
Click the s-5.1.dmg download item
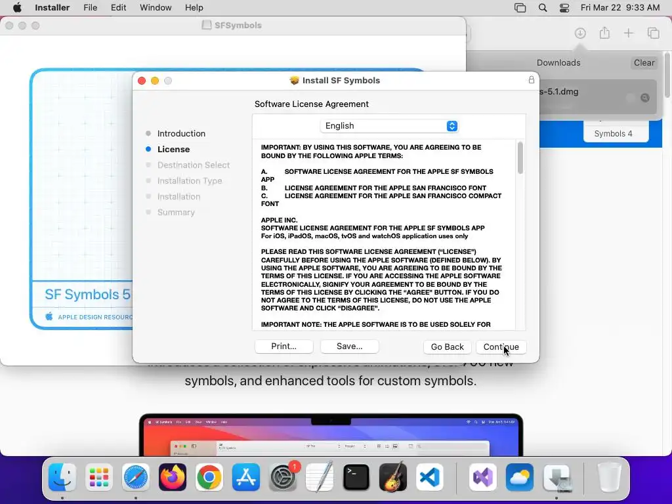click(x=598, y=96)
